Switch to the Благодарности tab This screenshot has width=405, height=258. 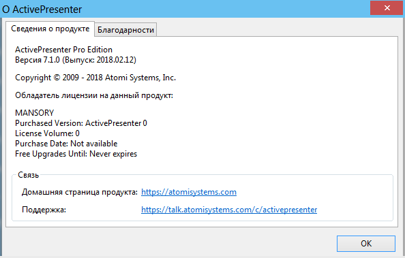[x=125, y=30]
